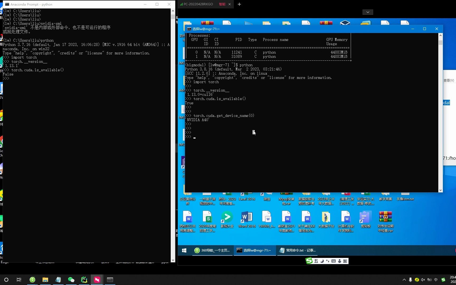Image resolution: width=456 pixels, height=285 pixels.
Task: Click the 查看(V) menu in background window
Action: pyautogui.click(x=449, y=80)
